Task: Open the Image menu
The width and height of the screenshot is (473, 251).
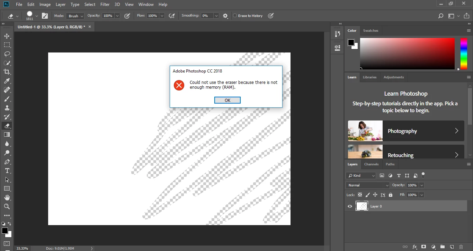Action: tap(45, 4)
